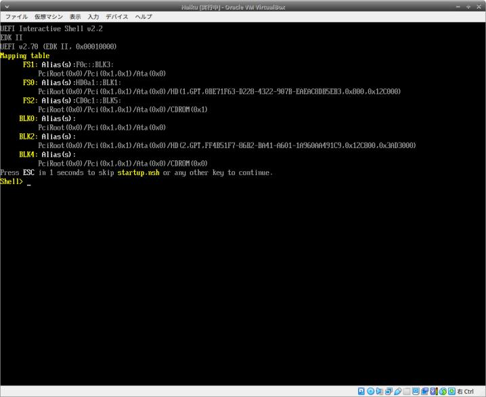Click the 'EDK II' line
Screen dimensions: 486x397
(12, 38)
